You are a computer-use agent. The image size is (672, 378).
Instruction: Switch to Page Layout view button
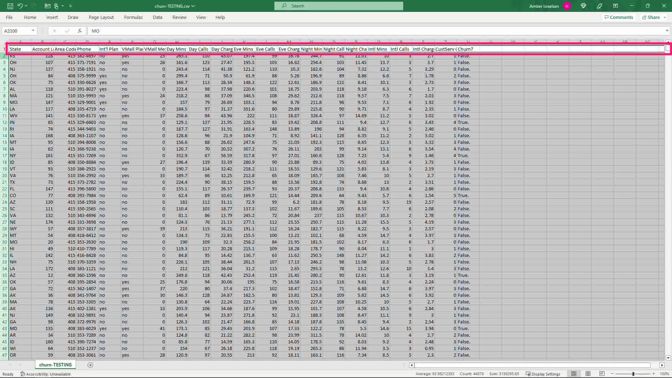[x=588, y=374]
